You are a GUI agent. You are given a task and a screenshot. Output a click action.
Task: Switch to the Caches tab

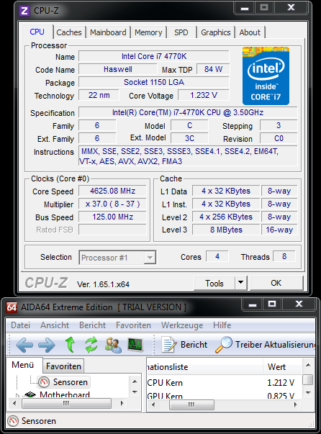[69, 32]
